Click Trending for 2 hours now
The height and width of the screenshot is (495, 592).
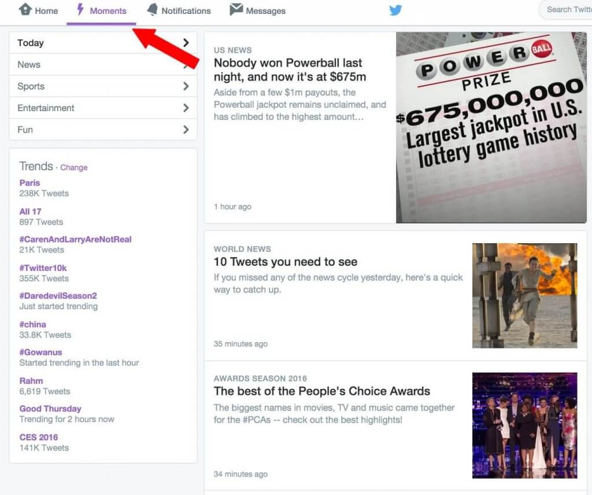[67, 419]
